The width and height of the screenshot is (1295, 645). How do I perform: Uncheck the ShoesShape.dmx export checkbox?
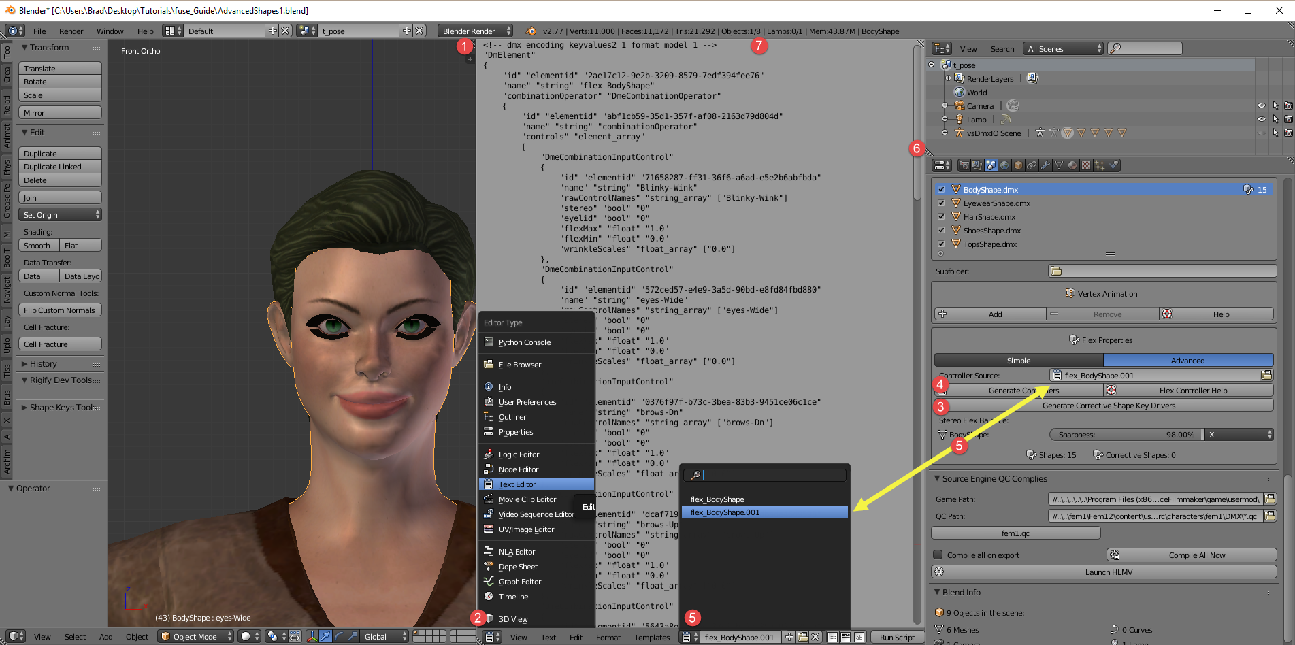point(941,231)
